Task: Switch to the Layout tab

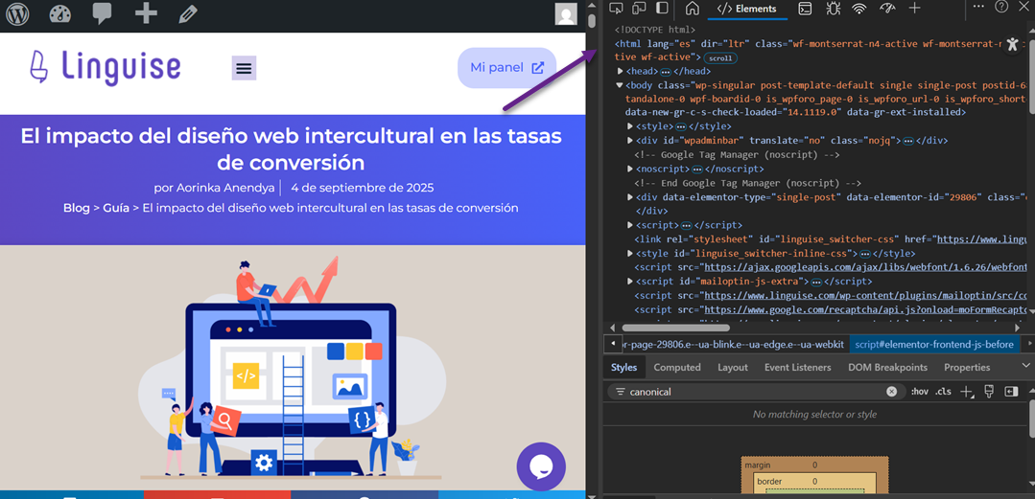Action: pyautogui.click(x=733, y=367)
